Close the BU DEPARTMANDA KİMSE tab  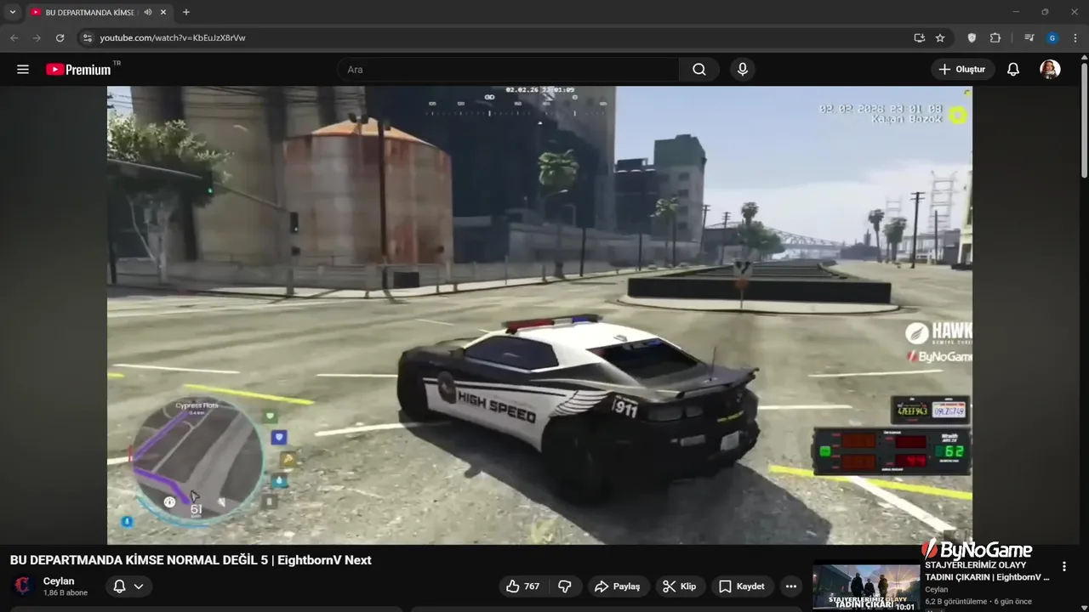tap(163, 12)
